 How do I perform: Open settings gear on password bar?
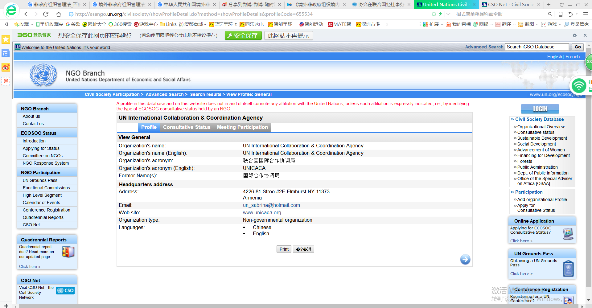tap(575, 35)
